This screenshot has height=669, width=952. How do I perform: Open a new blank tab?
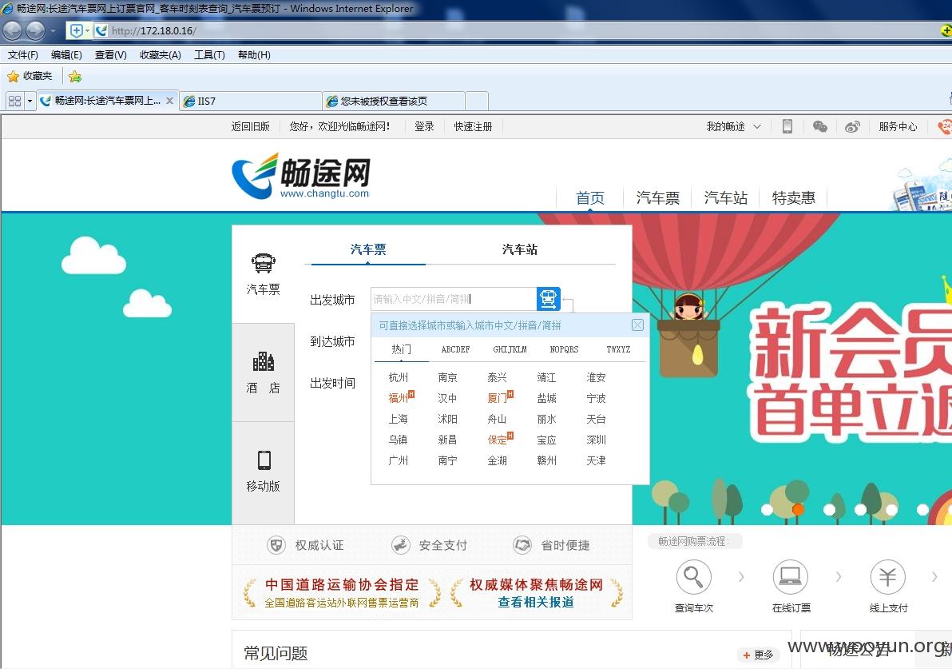click(477, 101)
